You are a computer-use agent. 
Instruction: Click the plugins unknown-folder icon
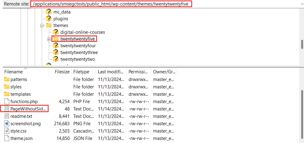point(49,19)
